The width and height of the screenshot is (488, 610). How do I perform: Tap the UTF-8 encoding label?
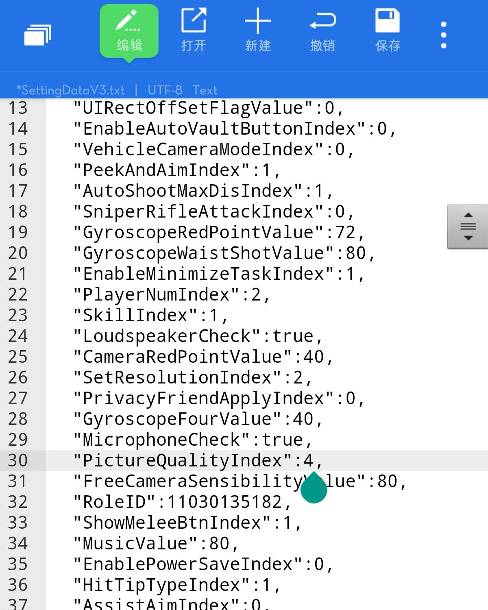coord(165,90)
